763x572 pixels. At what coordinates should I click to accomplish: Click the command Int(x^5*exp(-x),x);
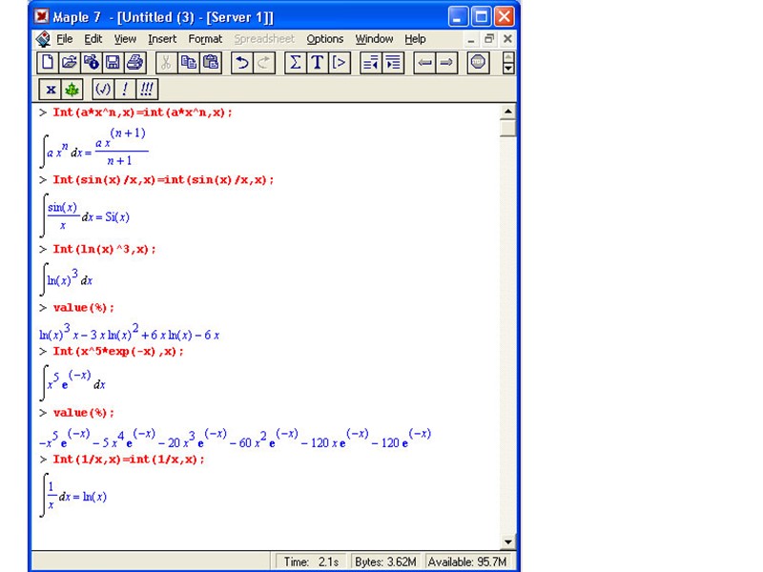(x=118, y=351)
